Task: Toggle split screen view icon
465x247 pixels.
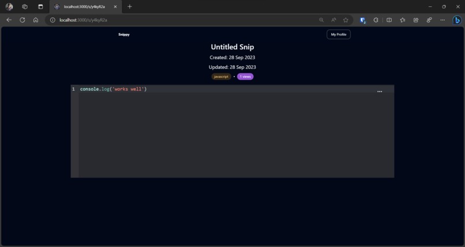Action: [x=389, y=20]
